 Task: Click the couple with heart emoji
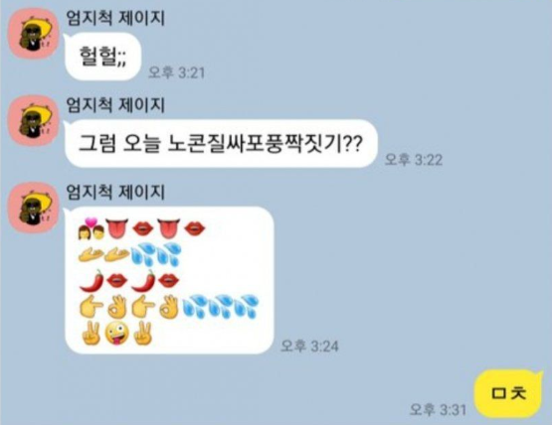(92, 228)
